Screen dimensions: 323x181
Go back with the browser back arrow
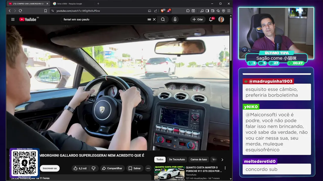pyautogui.click(x=10, y=11)
